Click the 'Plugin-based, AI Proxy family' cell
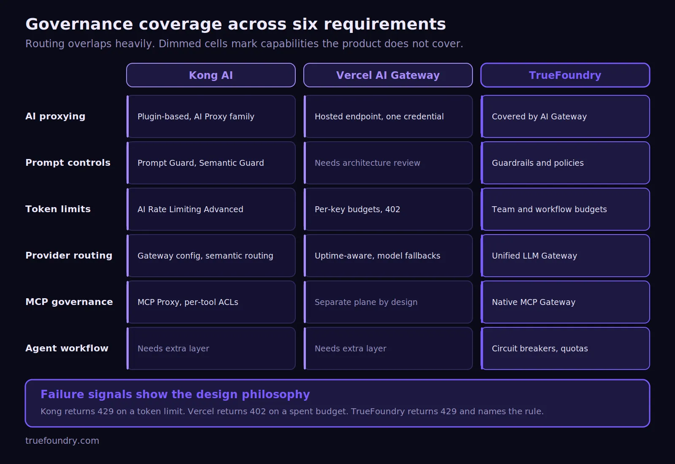 (211, 116)
